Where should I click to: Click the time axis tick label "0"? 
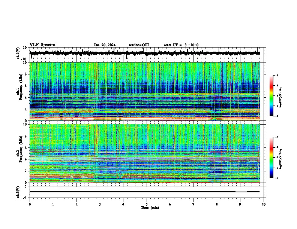pyautogui.click(x=30, y=204)
